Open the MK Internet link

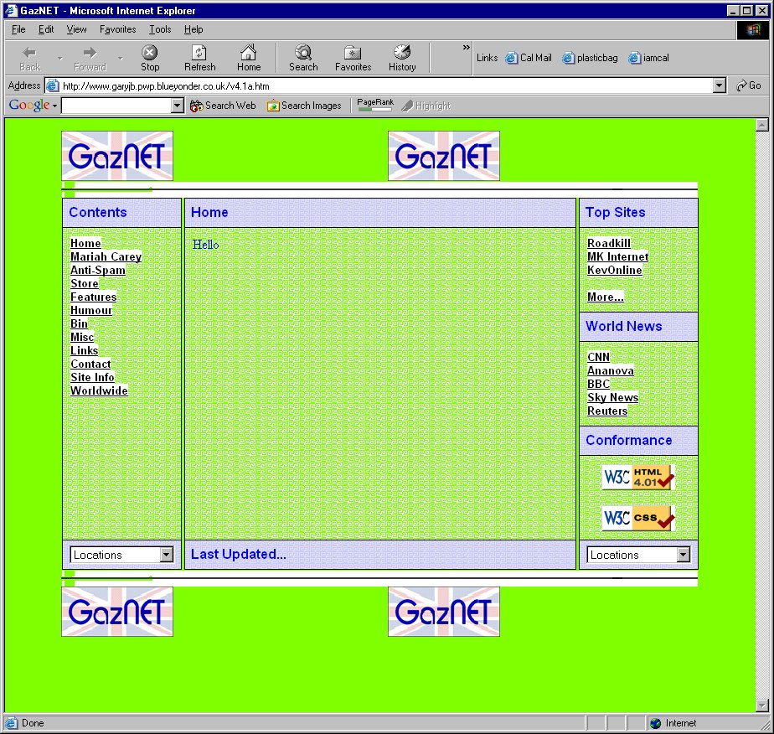(617, 256)
